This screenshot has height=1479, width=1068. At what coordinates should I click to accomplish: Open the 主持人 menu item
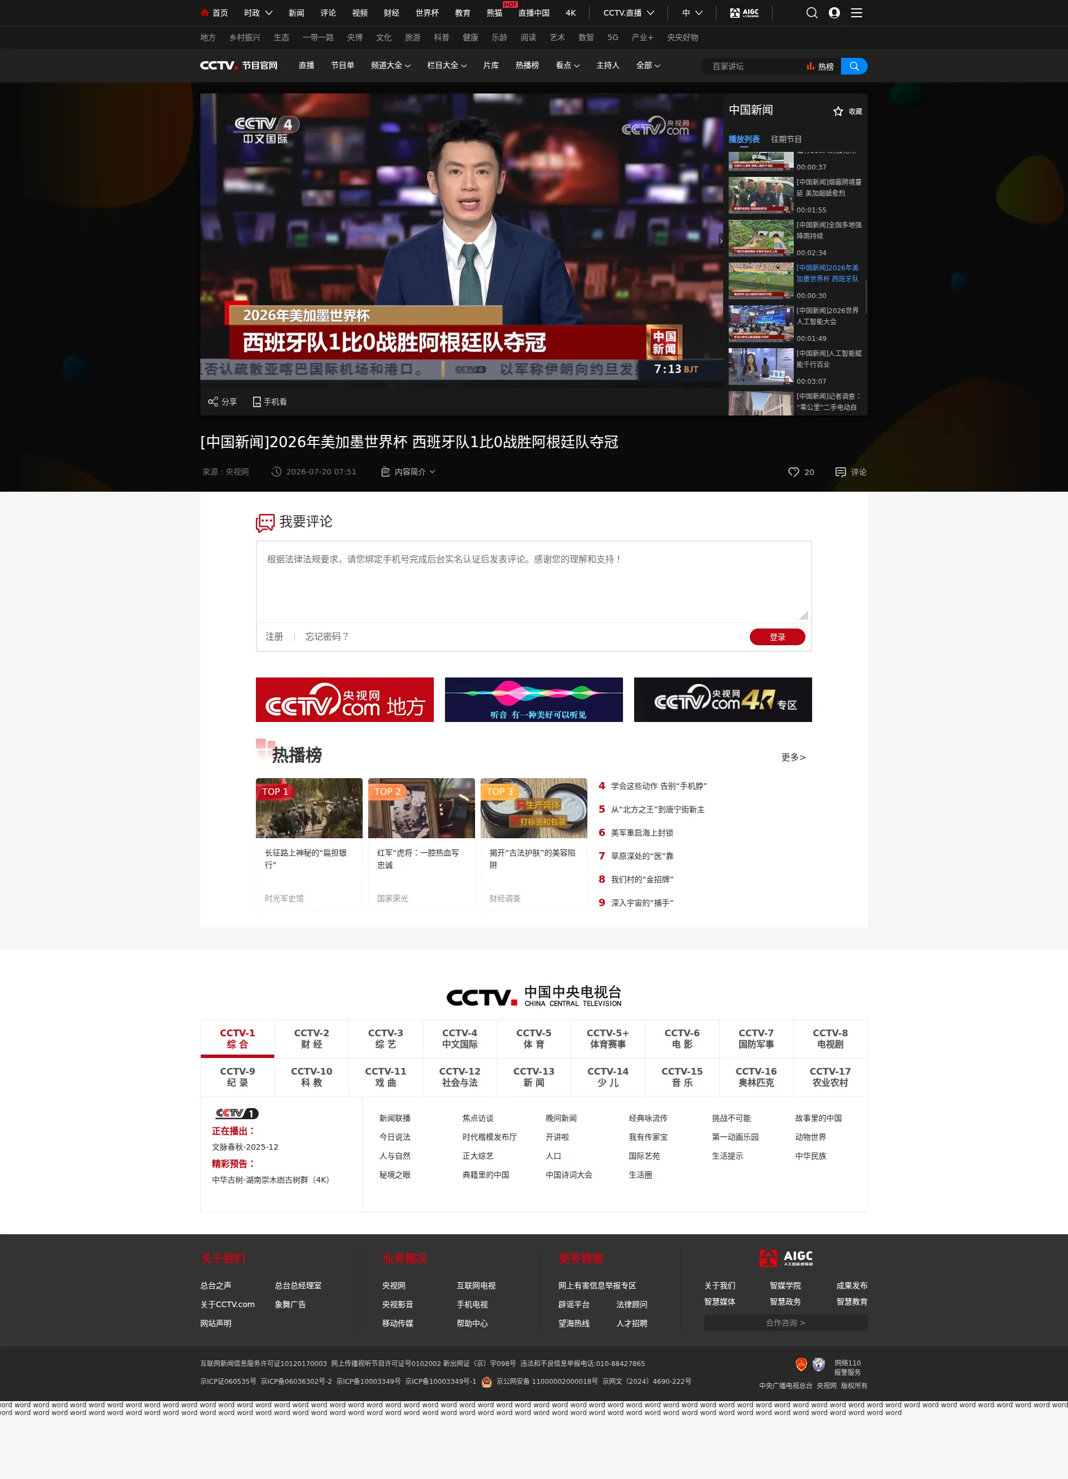[607, 65]
